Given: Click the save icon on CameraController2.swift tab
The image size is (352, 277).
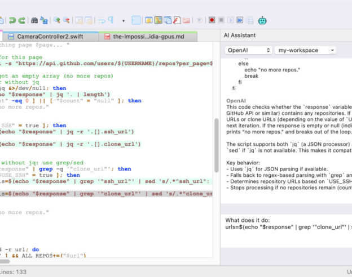Looking at the screenshot, I should click(x=11, y=37).
